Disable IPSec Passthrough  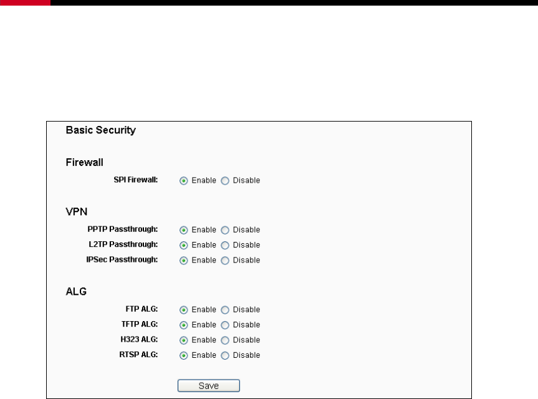[225, 261]
